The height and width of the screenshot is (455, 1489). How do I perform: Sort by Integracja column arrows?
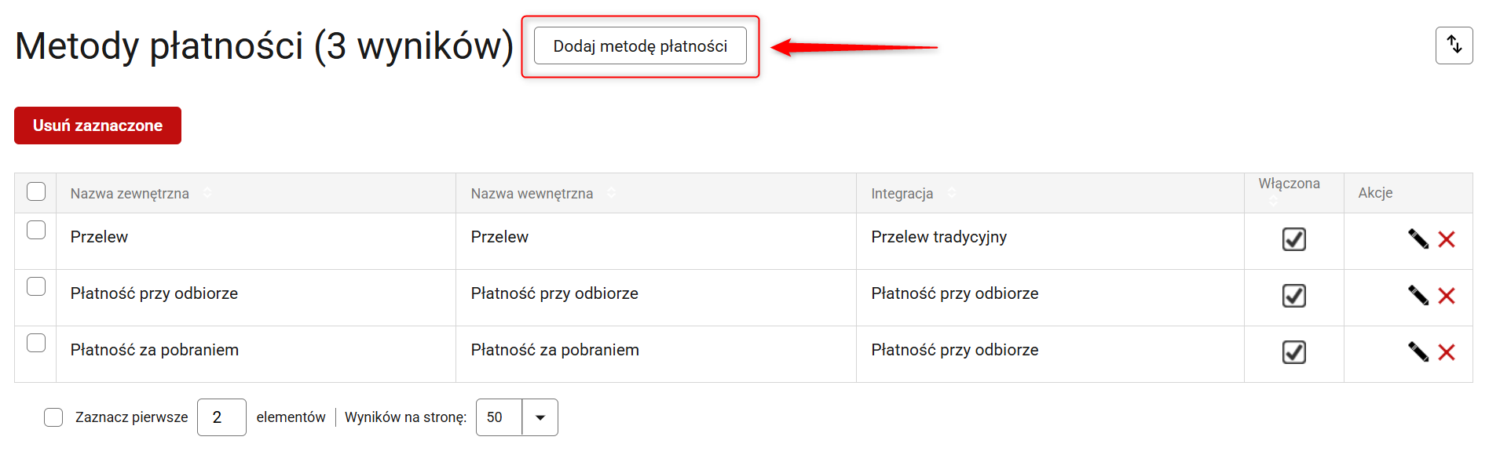952,193
